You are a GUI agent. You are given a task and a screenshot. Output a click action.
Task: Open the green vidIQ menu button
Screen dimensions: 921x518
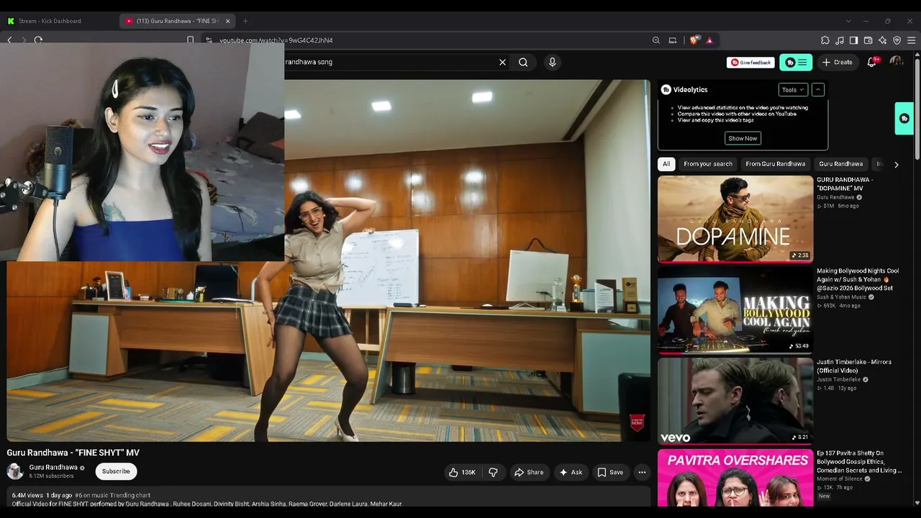[x=796, y=63]
